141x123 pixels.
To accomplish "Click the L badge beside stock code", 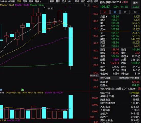I will pos(122,2).
